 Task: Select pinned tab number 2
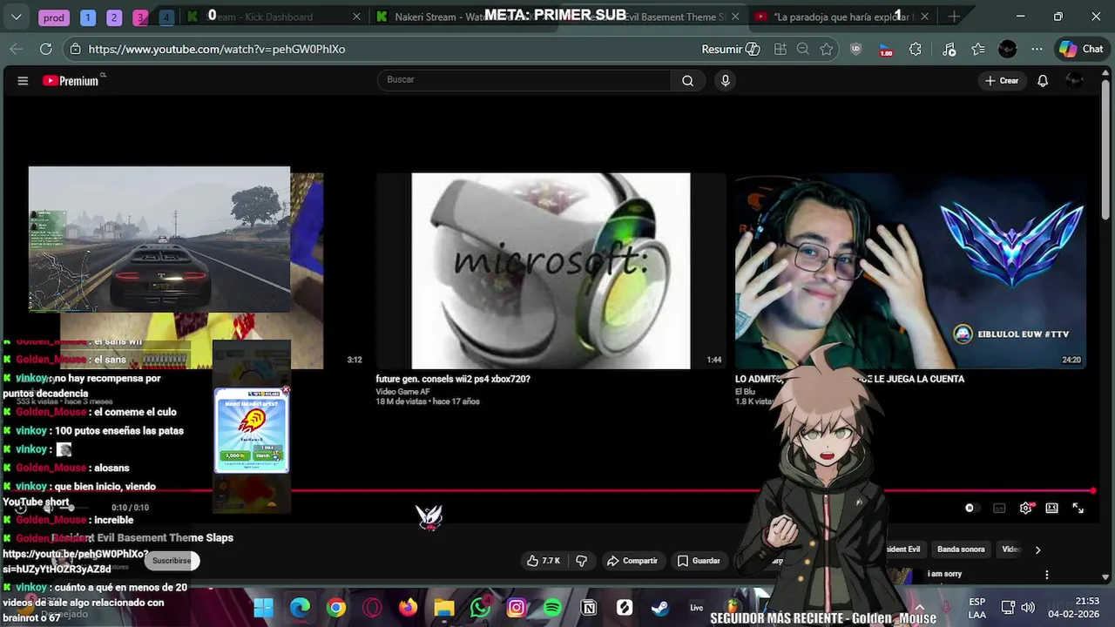tap(114, 17)
